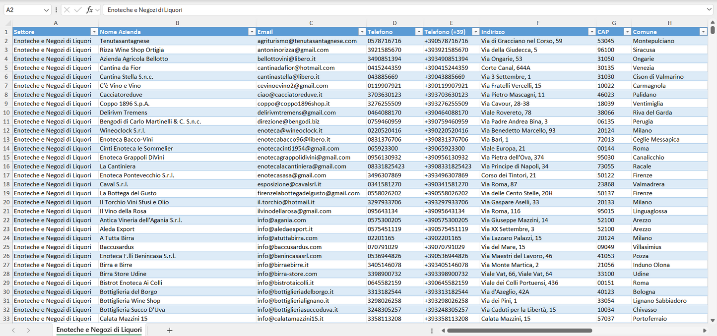Click the Valmadrera cell

point(669,184)
